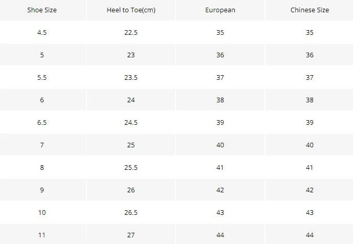The image size is (353, 244).
Task: Click shoe size 10 cell
Action: pyautogui.click(x=42, y=212)
